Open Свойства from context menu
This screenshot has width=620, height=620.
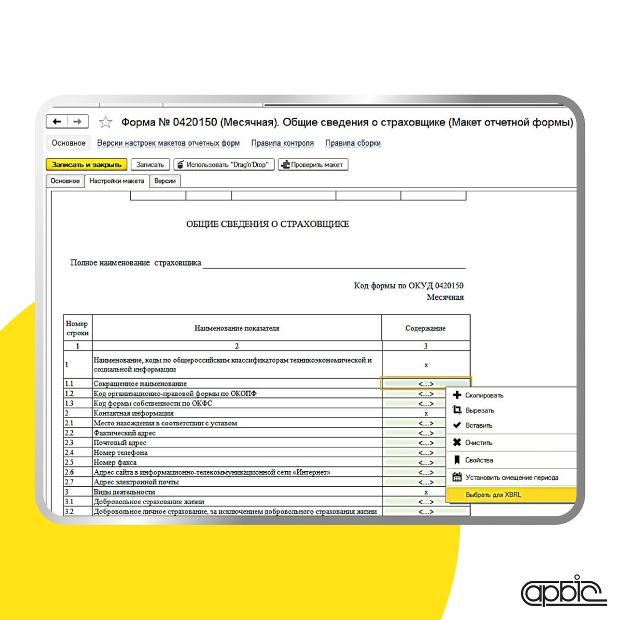pos(511,460)
